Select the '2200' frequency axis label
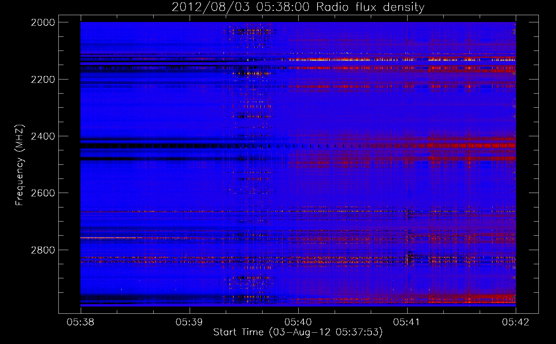 point(43,79)
